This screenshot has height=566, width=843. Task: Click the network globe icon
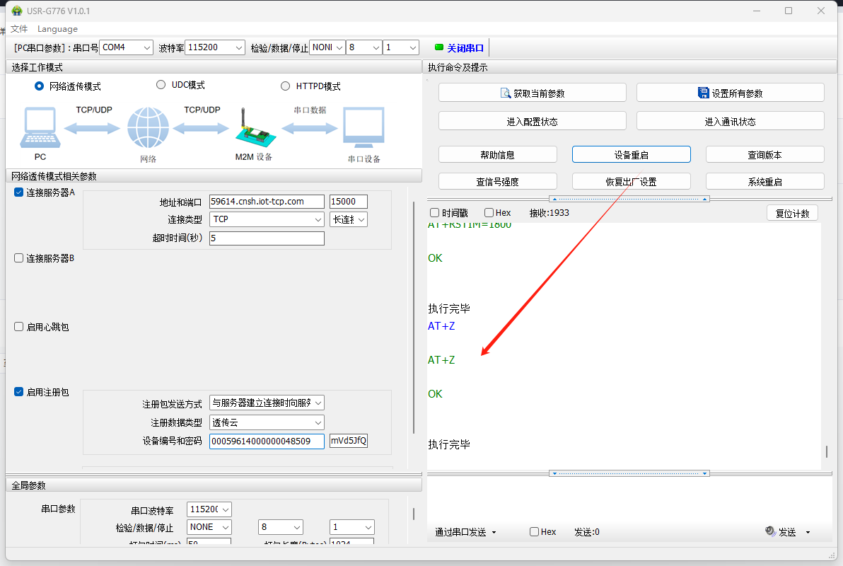[x=148, y=129]
